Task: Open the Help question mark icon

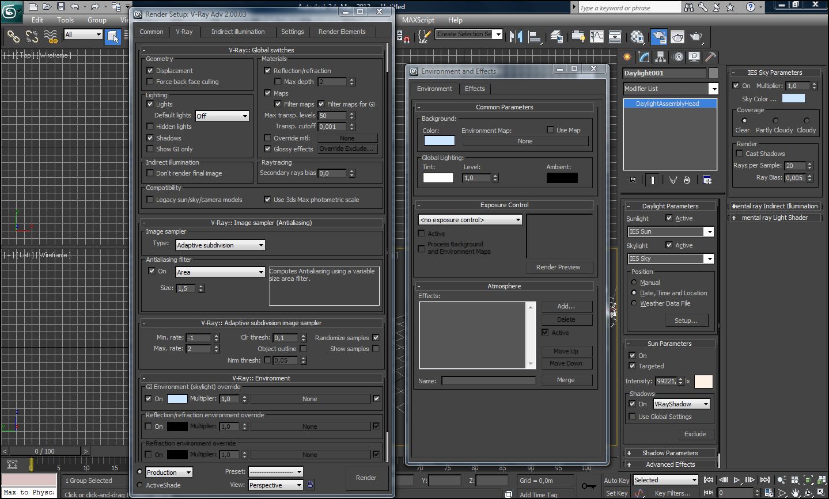Action: 750,7
